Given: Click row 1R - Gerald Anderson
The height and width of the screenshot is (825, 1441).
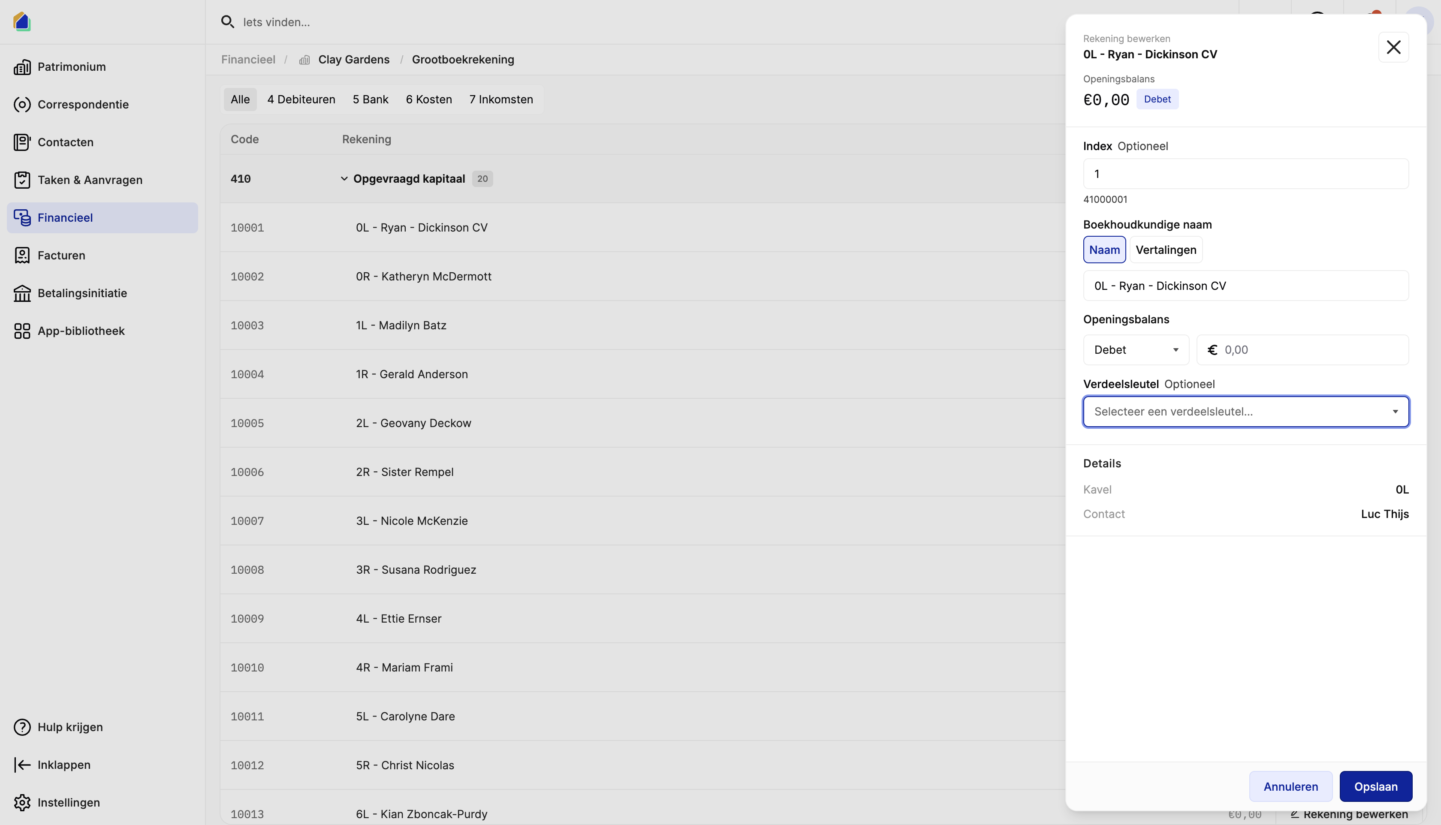Looking at the screenshot, I should (x=642, y=374).
